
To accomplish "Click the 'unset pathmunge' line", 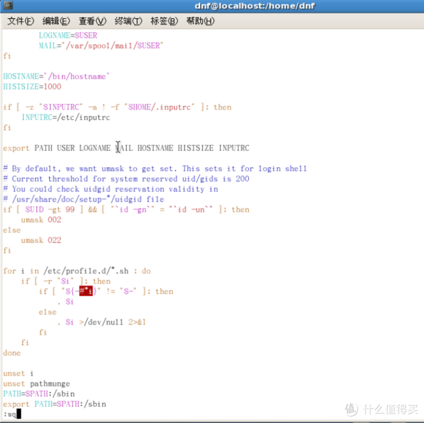I will 37,384.
